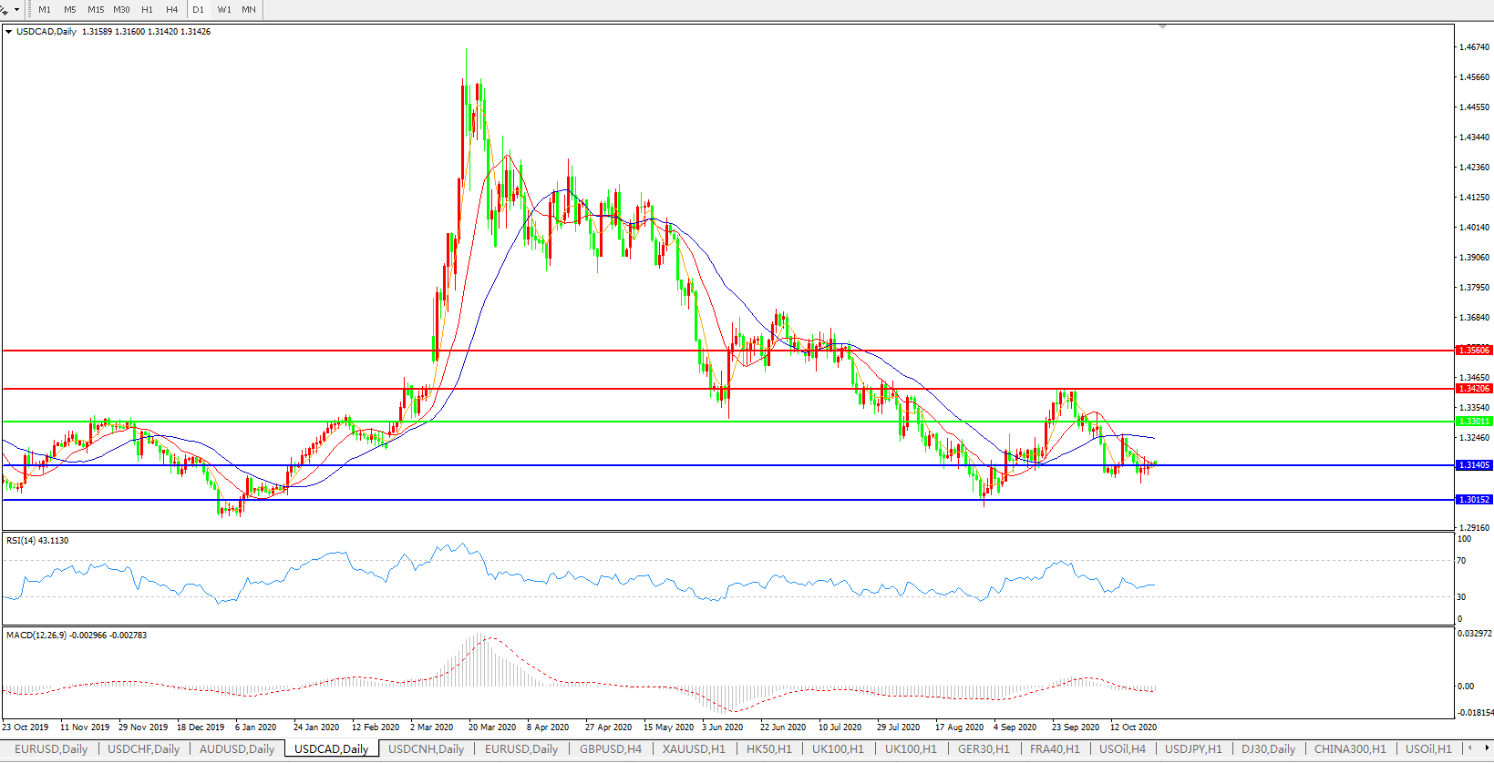Open the drawing tools dropdown arrow

tap(16, 10)
